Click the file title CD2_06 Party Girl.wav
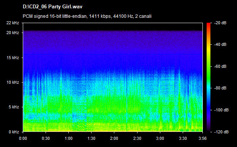237x147 pixels. [x=52, y=7]
